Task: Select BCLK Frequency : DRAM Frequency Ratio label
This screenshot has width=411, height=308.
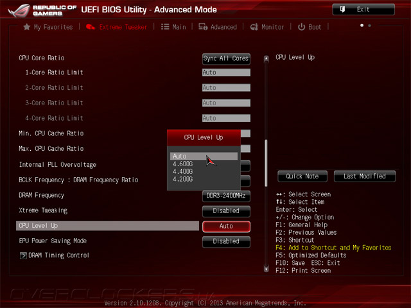Action: [78, 180]
